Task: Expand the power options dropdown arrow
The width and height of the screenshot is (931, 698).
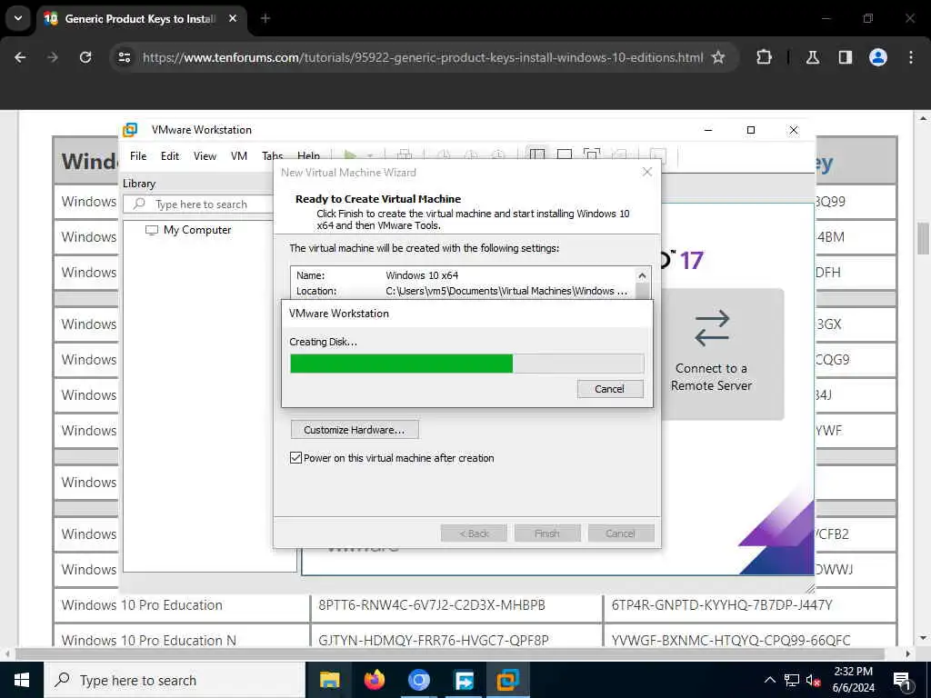Action: click(x=370, y=155)
